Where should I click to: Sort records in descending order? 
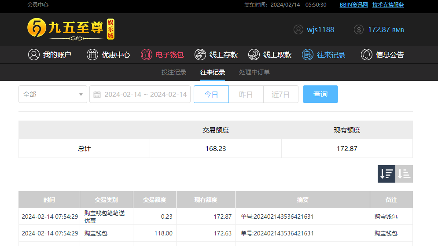(386, 174)
